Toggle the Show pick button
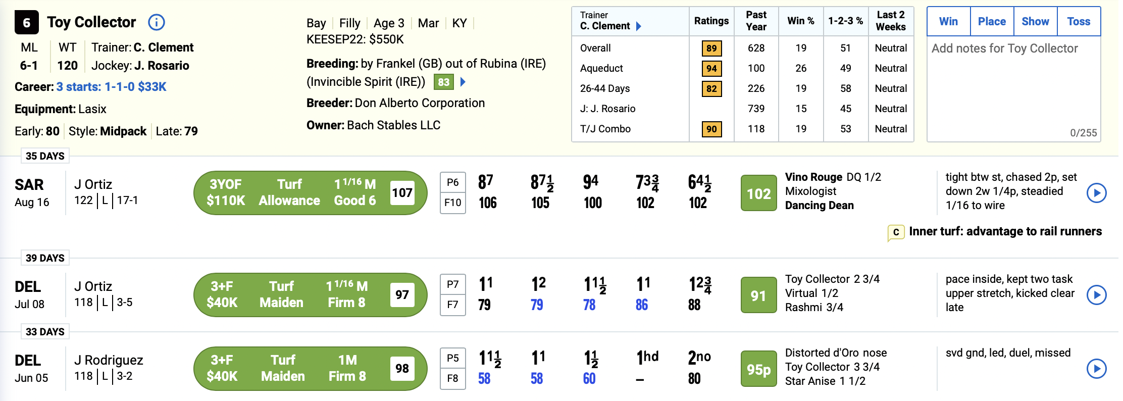The height and width of the screenshot is (401, 1123). [1035, 21]
